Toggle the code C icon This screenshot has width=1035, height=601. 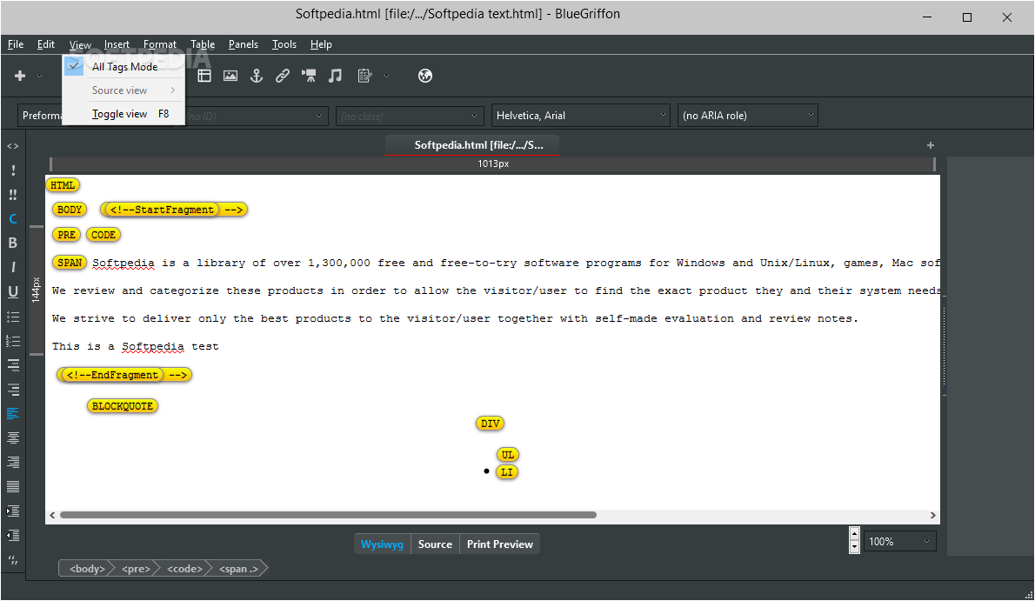(x=12, y=218)
